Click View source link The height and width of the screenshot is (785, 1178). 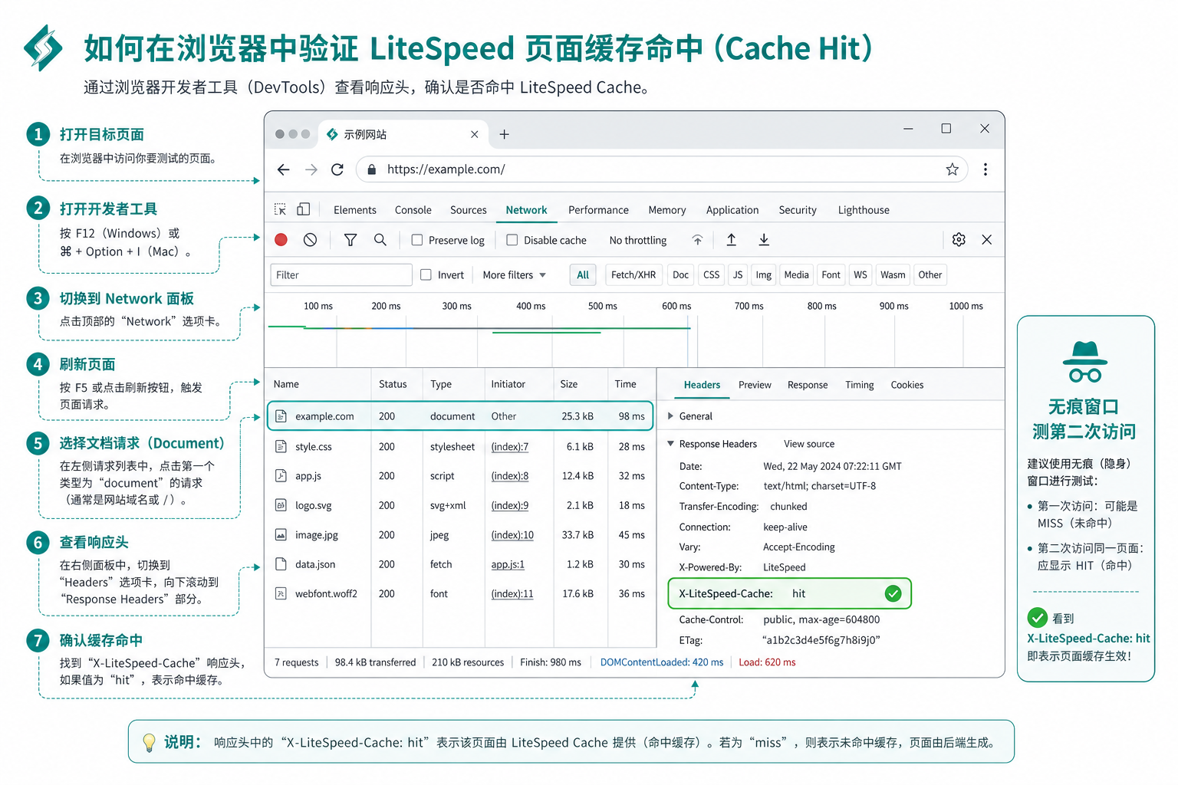pyautogui.click(x=809, y=444)
